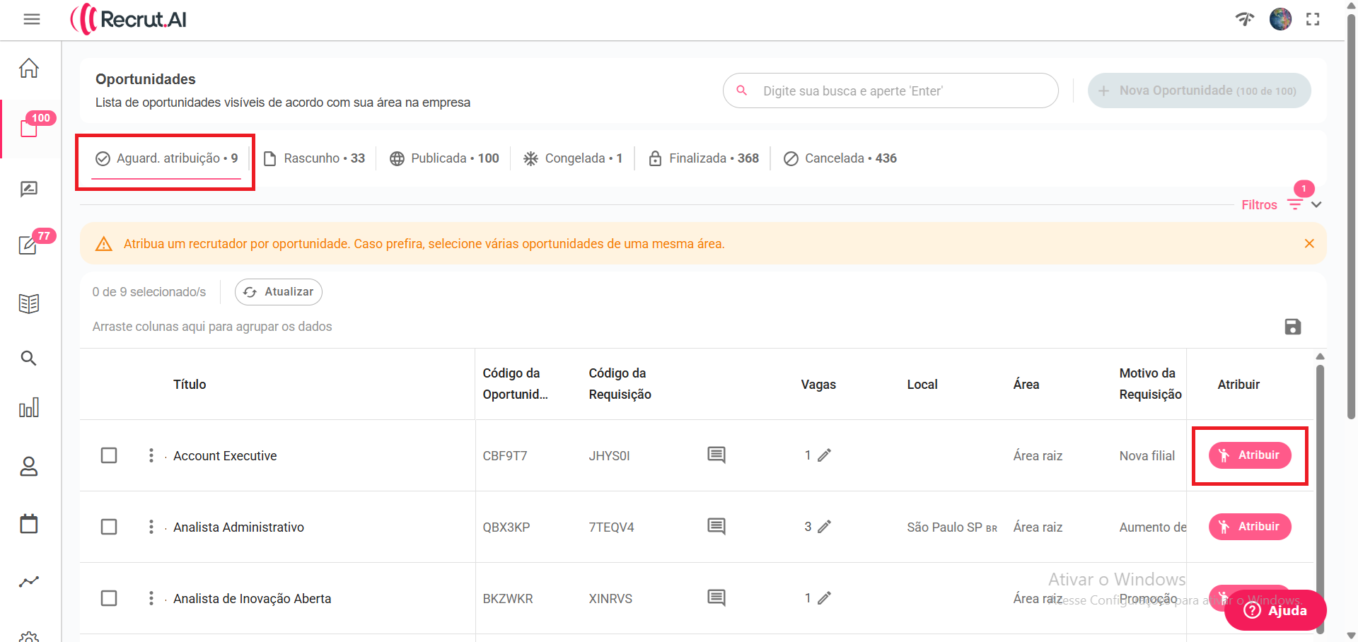
Task: Tick the Analista de Inovação Aberta checkbox
Action: (109, 598)
